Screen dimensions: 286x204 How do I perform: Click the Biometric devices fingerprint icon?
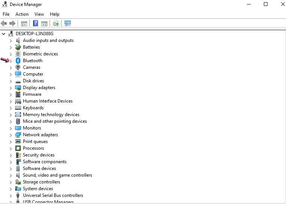coord(18,54)
